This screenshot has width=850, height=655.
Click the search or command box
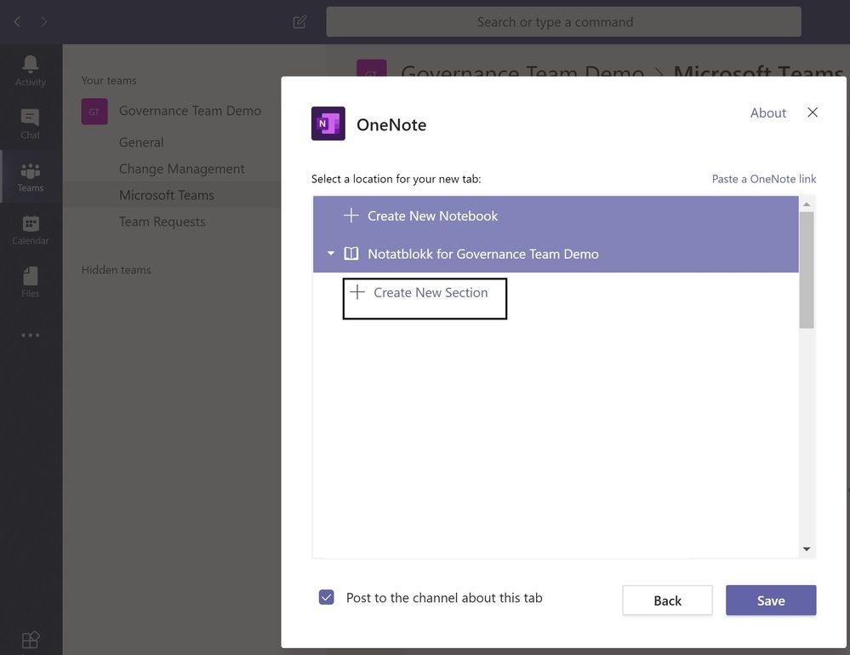564,21
